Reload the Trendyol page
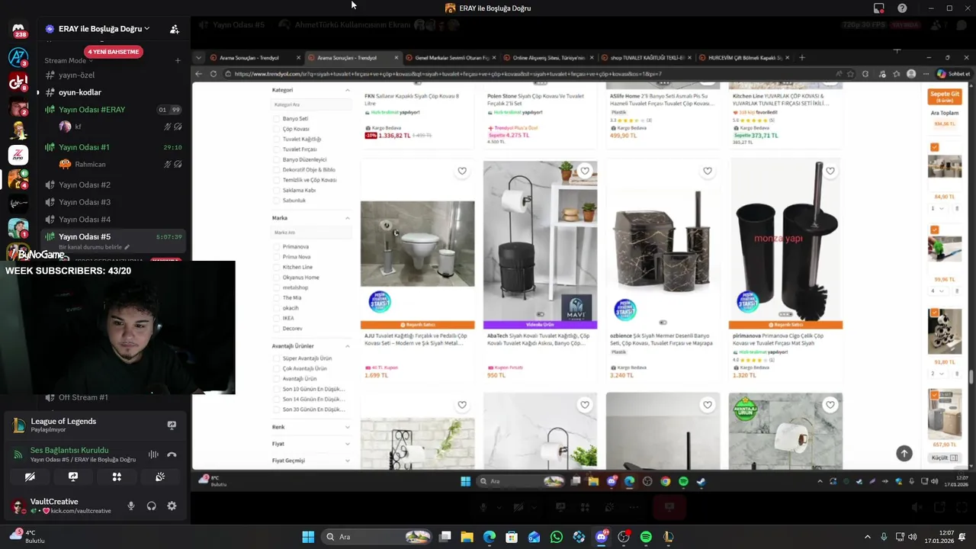Screen dimensions: 976x549 point(213,74)
